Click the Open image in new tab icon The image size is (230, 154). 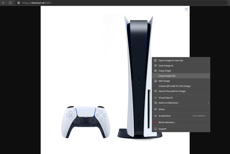point(155,60)
